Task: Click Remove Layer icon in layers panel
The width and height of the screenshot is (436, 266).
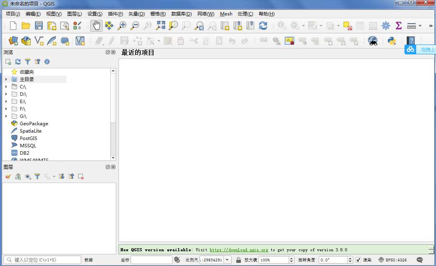Action: [81, 176]
